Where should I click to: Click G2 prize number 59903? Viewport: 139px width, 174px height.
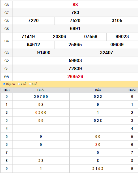[75, 60]
